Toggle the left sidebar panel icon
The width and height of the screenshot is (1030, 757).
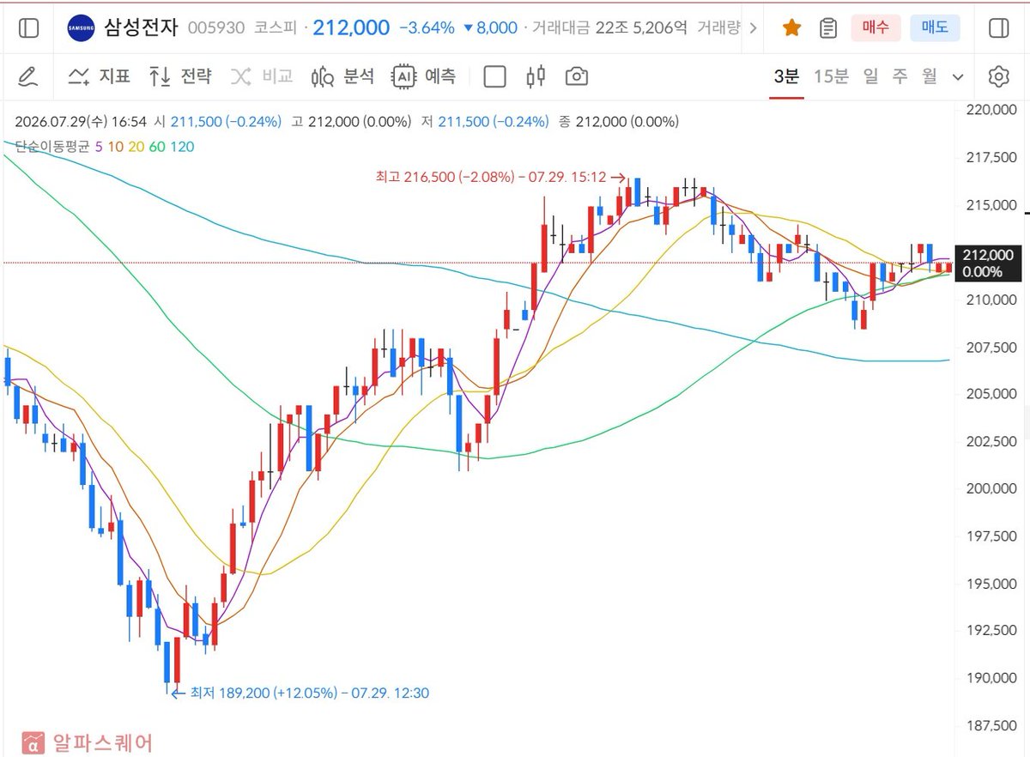tap(28, 28)
